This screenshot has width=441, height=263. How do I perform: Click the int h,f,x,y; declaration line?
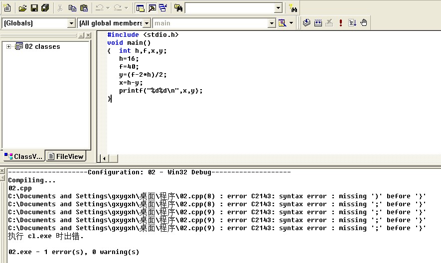(x=143, y=51)
